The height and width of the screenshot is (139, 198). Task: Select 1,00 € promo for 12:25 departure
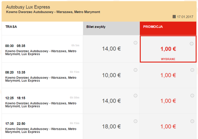coord(168,101)
